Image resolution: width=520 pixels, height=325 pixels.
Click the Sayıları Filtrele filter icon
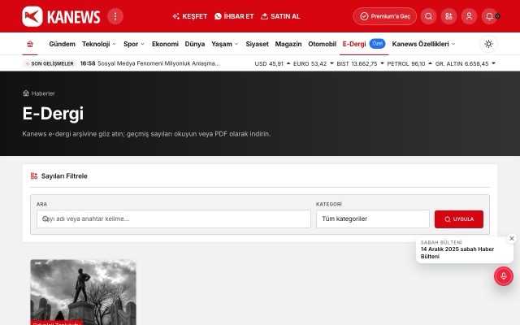(x=34, y=175)
